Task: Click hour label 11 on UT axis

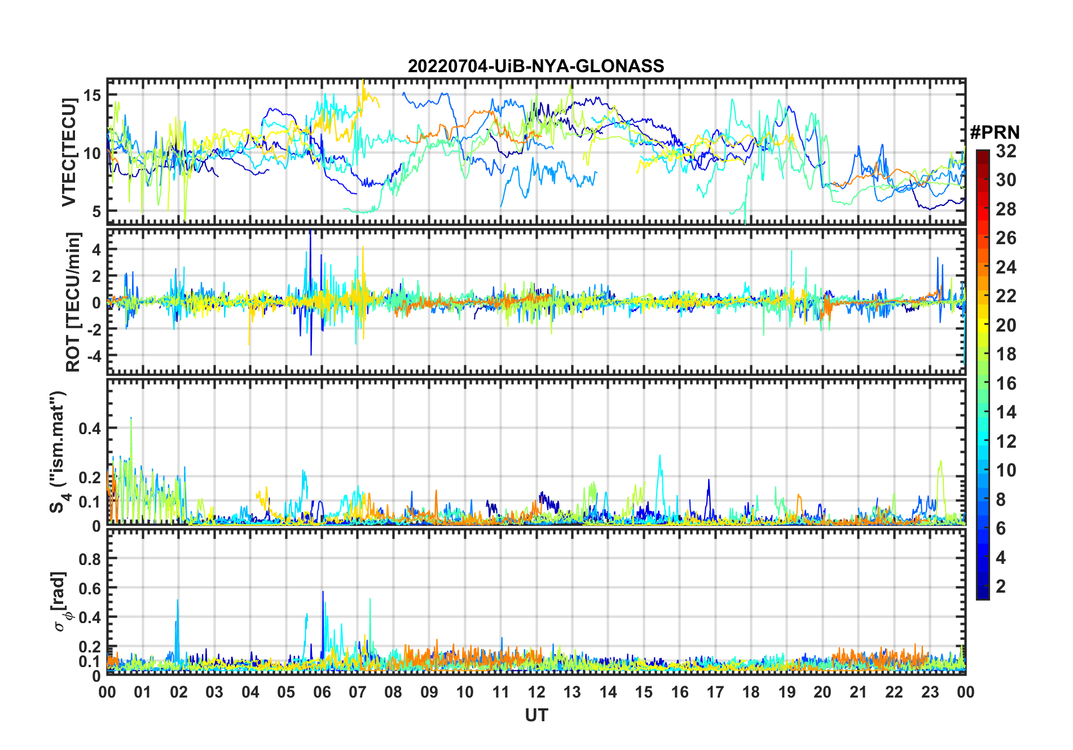Action: coord(501,692)
